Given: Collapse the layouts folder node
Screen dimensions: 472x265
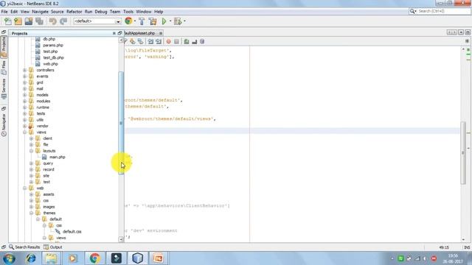Looking at the screenshot, I should click(x=31, y=151).
